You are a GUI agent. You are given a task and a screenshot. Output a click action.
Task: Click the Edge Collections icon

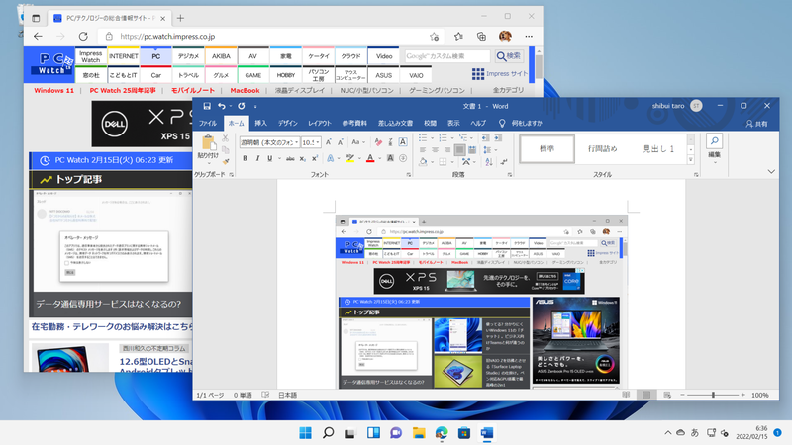(x=481, y=37)
